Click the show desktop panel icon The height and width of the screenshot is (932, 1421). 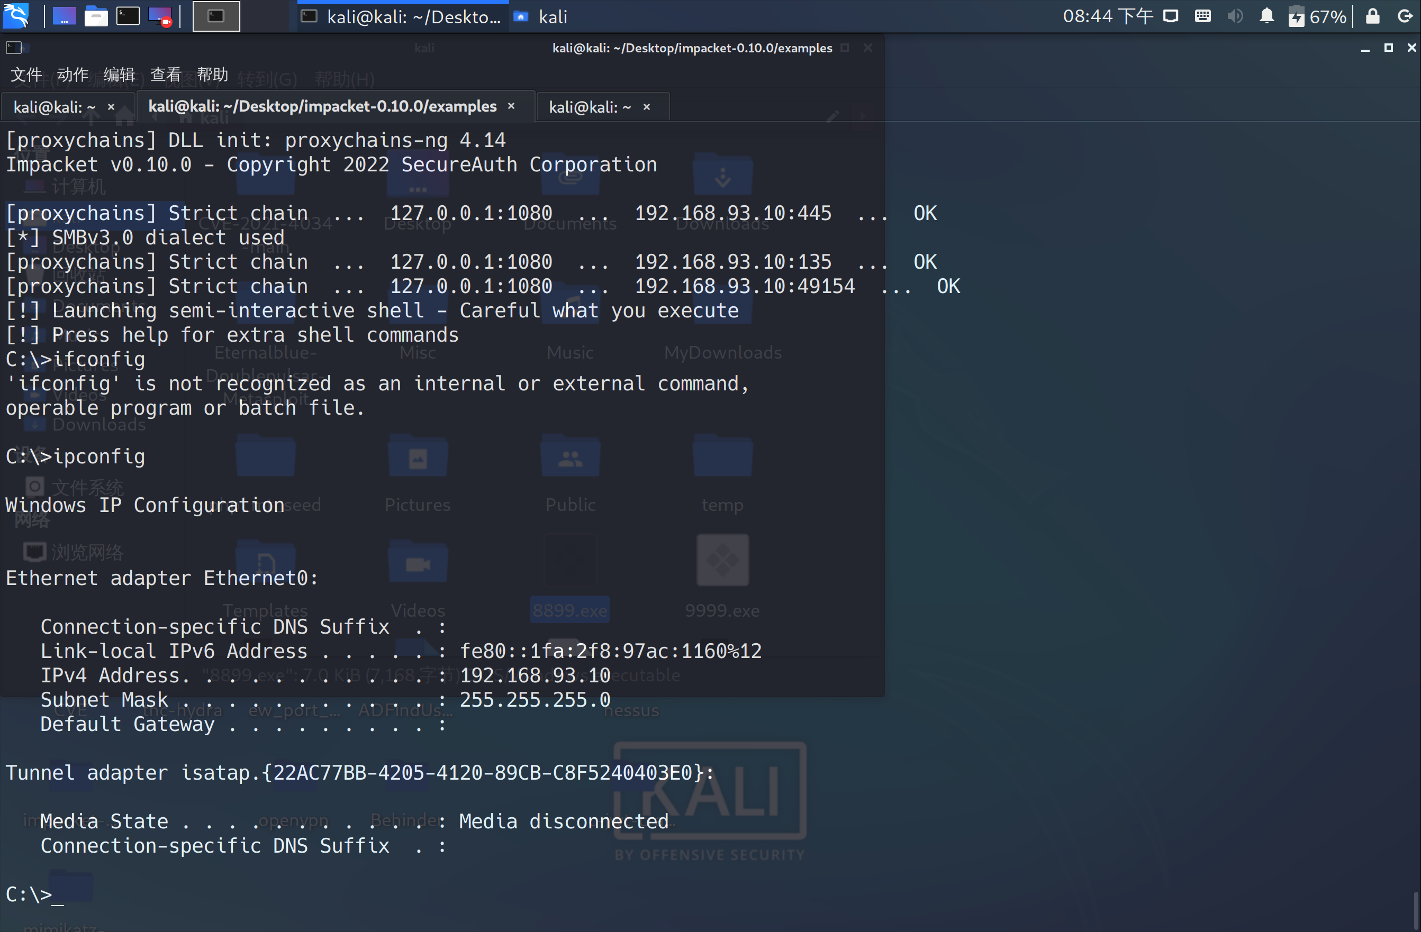click(x=65, y=16)
